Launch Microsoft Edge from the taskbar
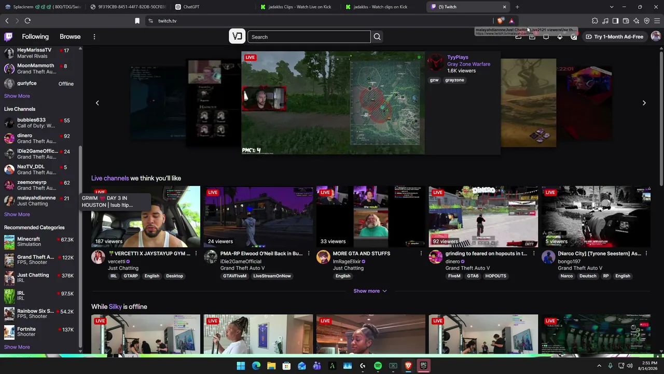 tap(256, 366)
